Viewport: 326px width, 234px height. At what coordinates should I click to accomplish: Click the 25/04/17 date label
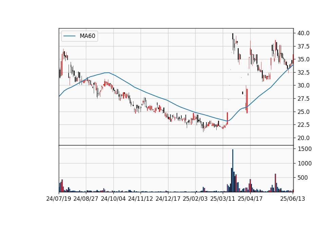tap(250, 199)
